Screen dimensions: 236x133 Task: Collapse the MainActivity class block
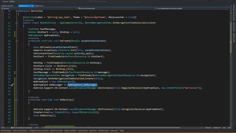click(16, 23)
